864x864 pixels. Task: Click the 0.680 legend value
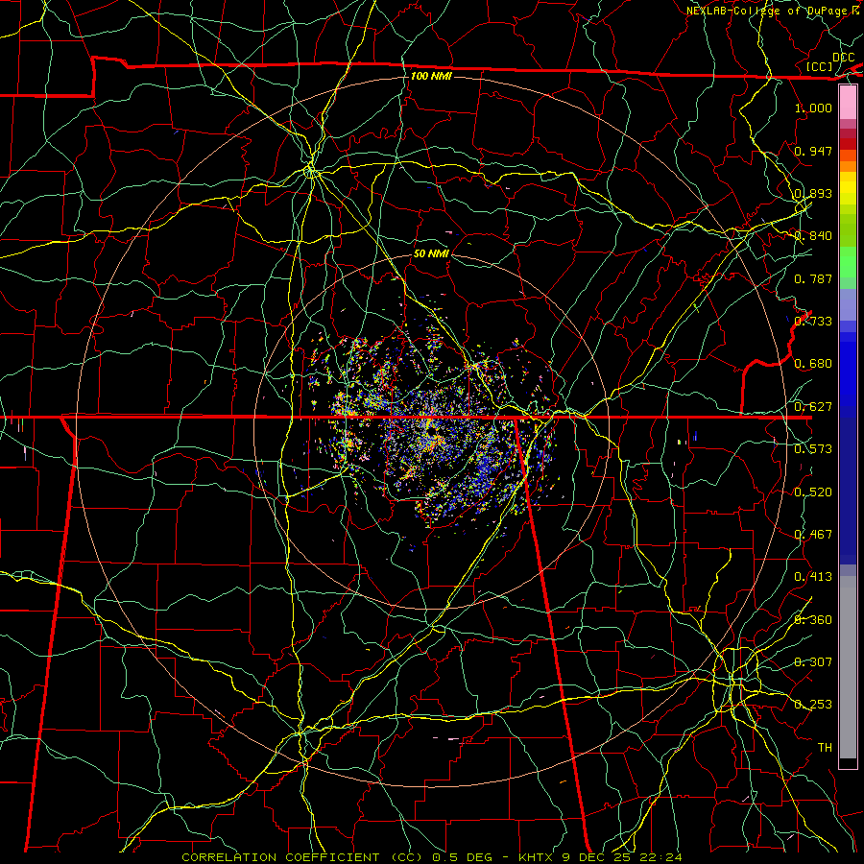(813, 364)
